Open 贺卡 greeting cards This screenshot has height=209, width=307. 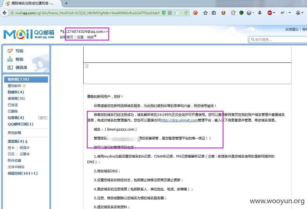(x=11, y=148)
